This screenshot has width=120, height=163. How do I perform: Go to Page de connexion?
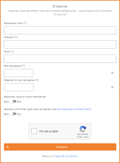(66, 156)
